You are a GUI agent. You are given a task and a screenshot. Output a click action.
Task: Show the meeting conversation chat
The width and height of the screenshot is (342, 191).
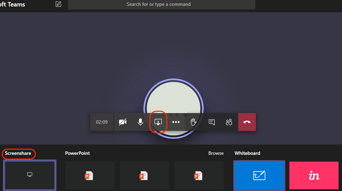click(211, 122)
